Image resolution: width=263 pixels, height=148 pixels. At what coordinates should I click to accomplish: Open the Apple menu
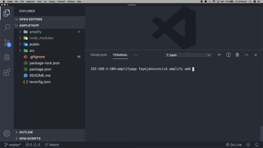[x=4, y=2]
